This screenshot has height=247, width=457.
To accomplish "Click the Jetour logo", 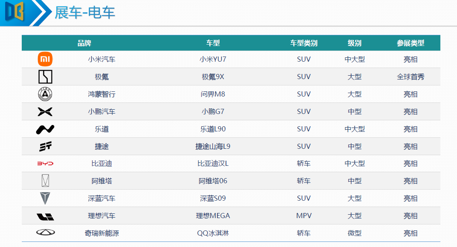I will point(45,146).
